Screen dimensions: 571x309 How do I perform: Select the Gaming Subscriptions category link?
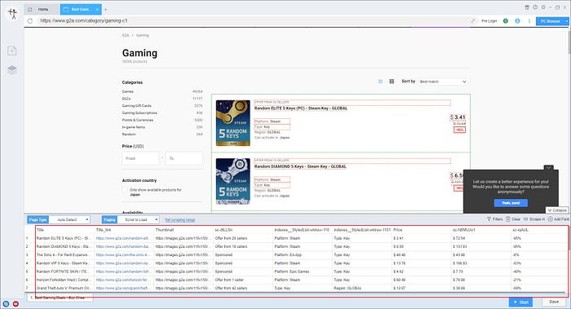[139, 113]
